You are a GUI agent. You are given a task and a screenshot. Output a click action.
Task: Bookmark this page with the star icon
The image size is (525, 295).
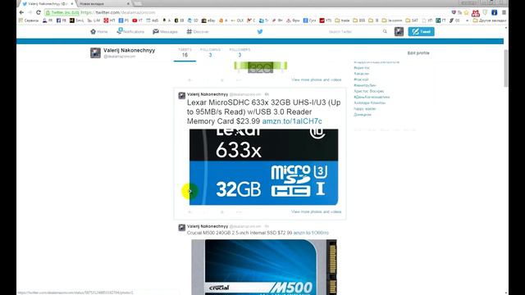(x=466, y=12)
